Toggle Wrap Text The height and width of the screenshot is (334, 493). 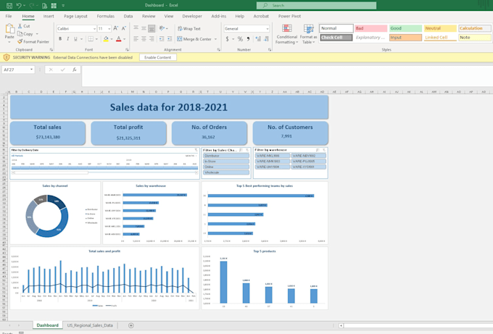tap(189, 28)
